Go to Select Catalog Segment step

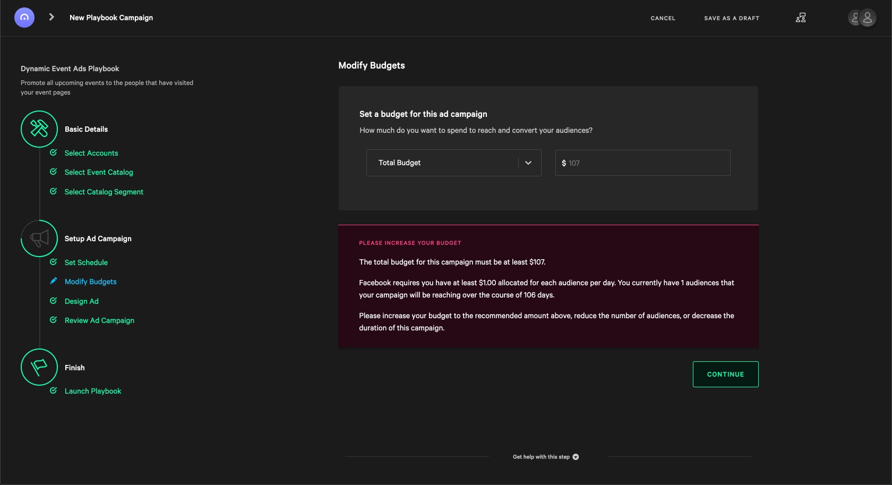click(x=104, y=192)
